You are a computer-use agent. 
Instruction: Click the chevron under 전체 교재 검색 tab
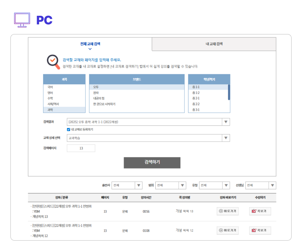[x=90, y=49]
